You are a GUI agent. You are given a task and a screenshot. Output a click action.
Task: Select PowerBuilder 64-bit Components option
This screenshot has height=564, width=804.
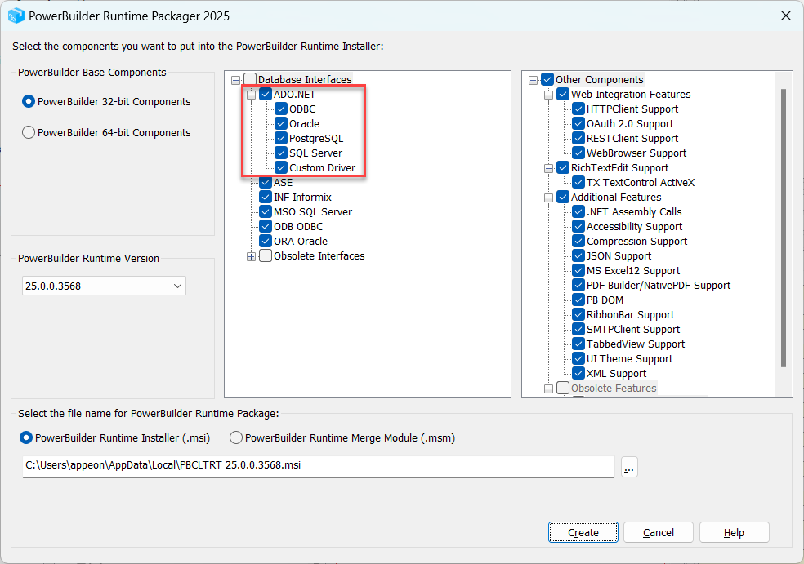click(29, 133)
